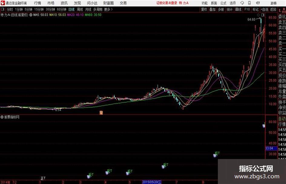Open the mail envelope icon

point(258,3)
